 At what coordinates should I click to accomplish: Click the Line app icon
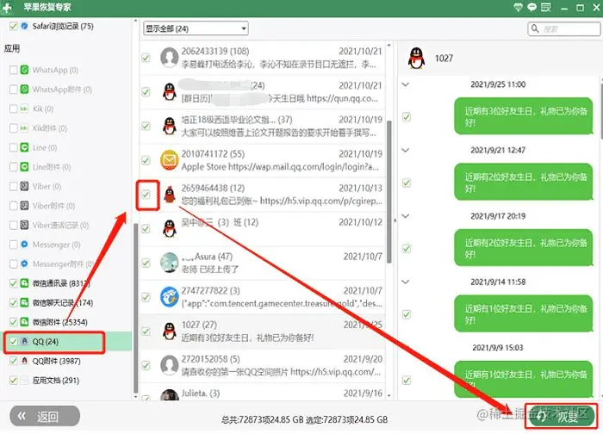point(24,147)
